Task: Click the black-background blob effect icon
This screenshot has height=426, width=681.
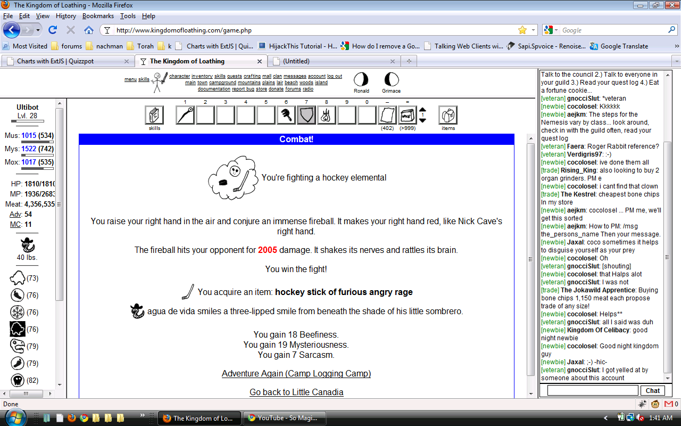Action: (x=18, y=329)
